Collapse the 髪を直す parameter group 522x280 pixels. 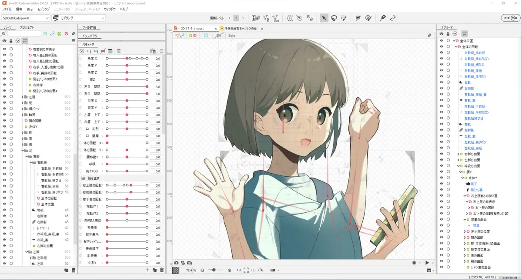pyautogui.click(x=83, y=178)
